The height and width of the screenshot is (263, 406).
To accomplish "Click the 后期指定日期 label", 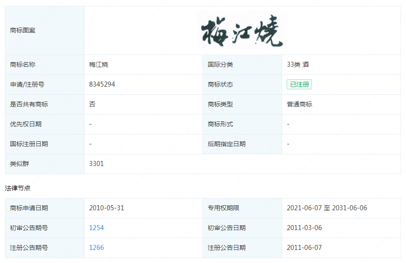I will [x=227, y=144].
